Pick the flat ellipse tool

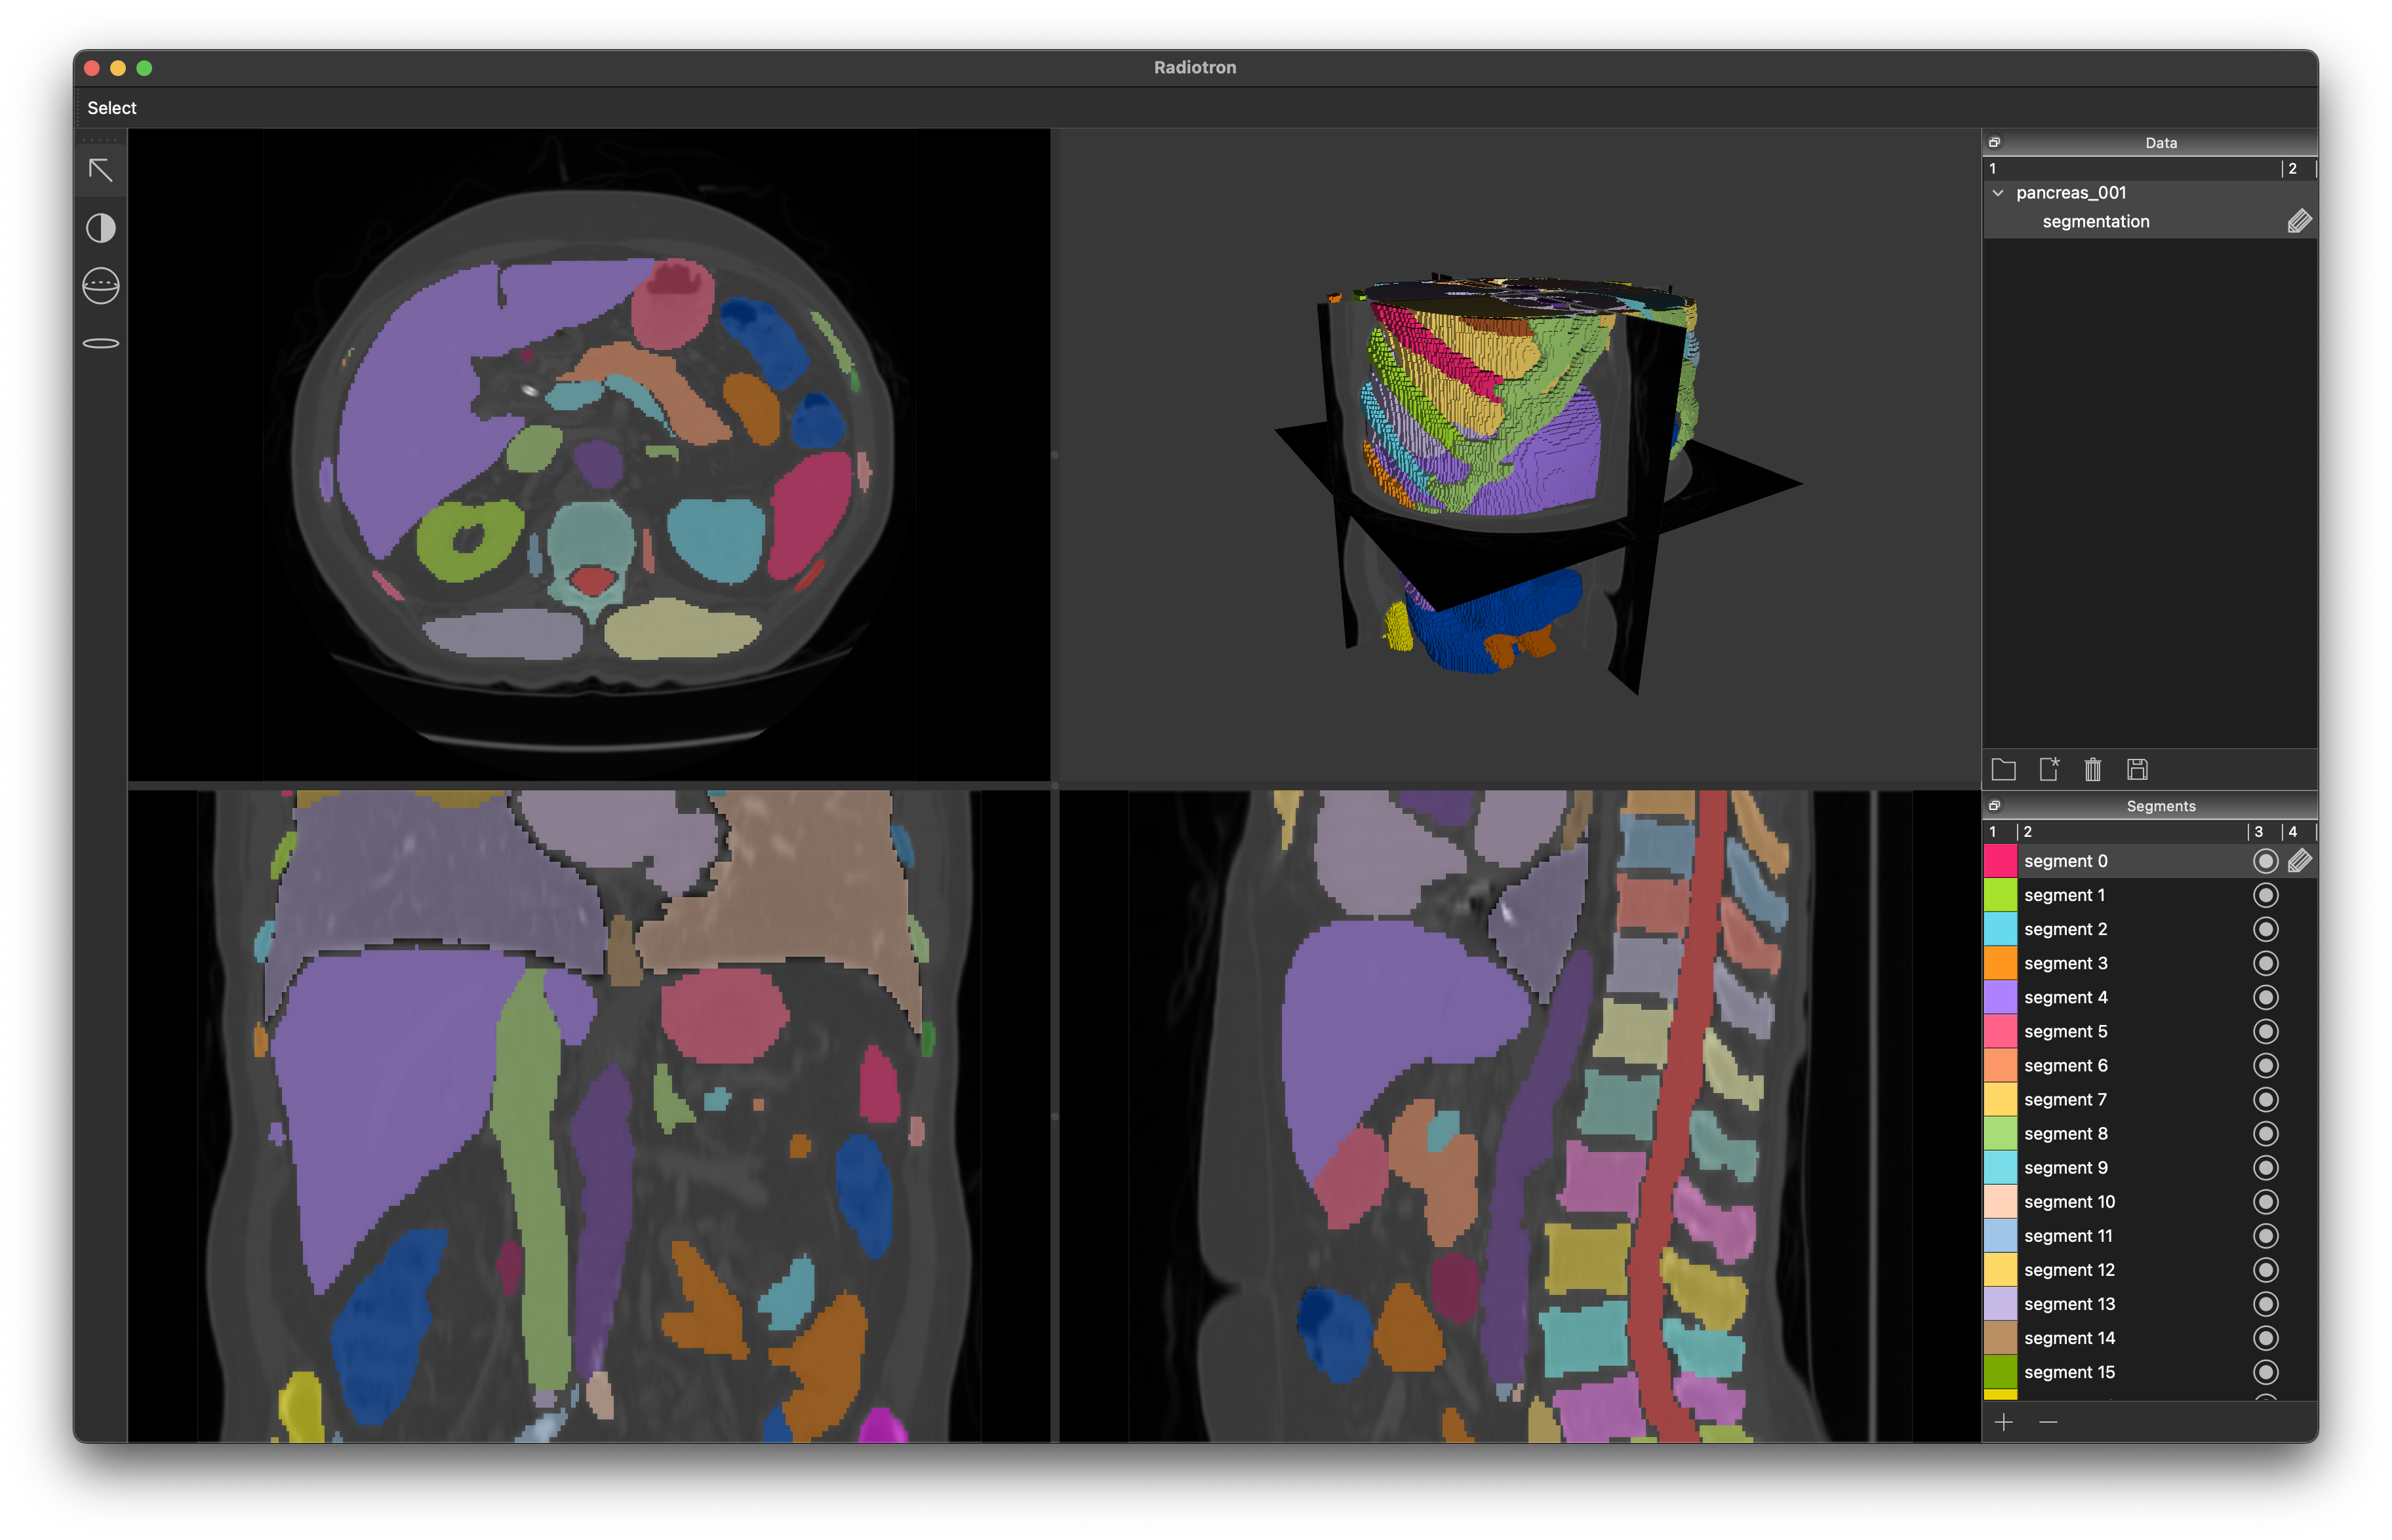pyautogui.click(x=100, y=343)
